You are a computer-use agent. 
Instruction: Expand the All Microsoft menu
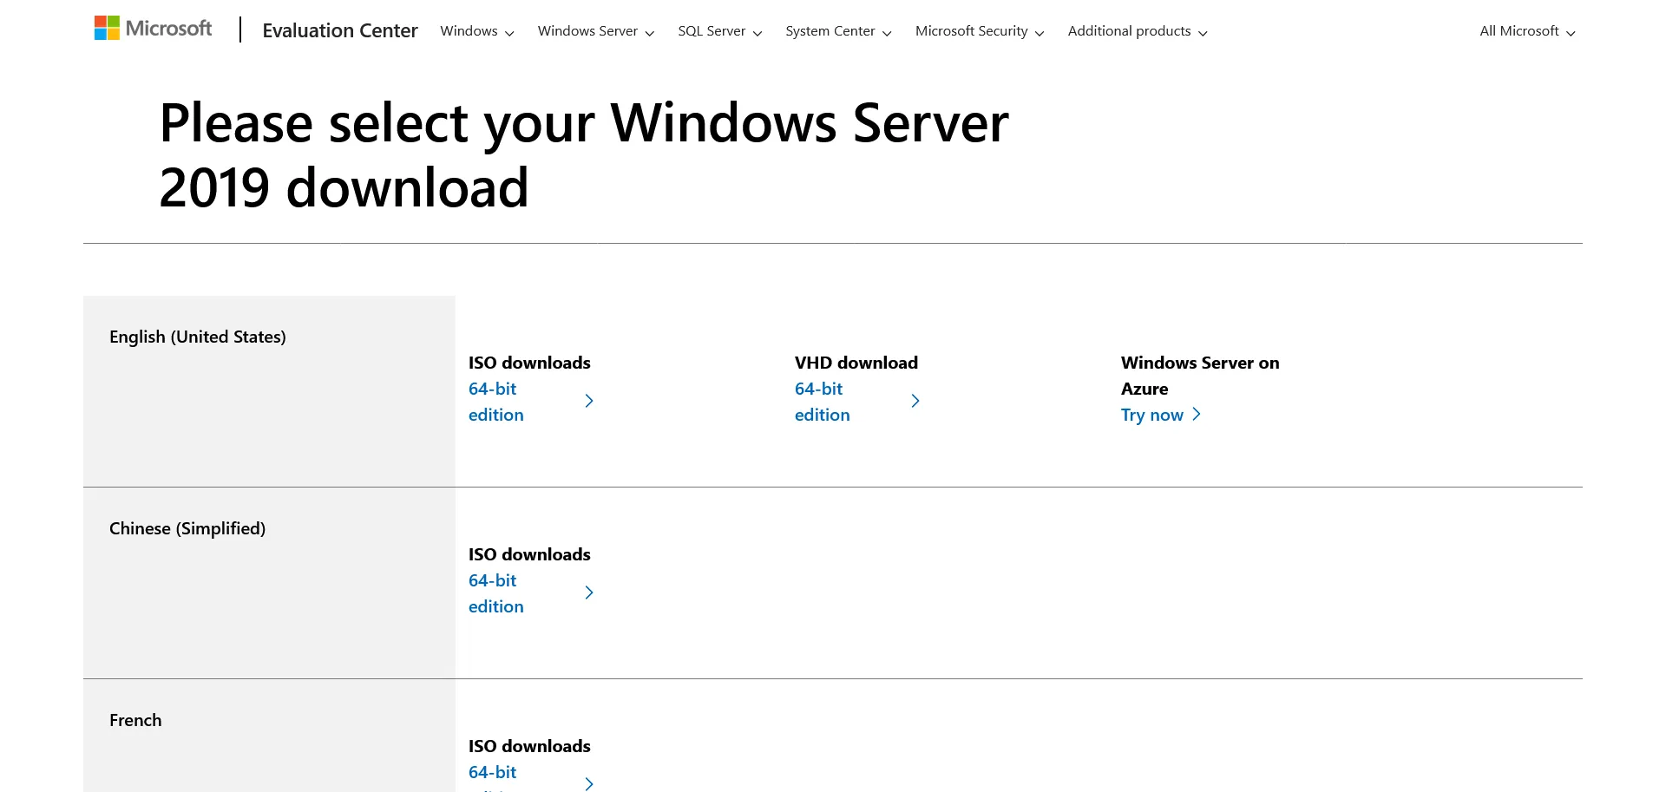pos(1527,31)
